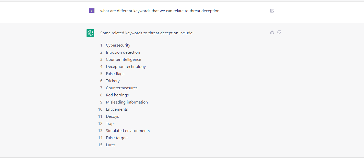Image resolution: width=364 pixels, height=161 pixels.
Task: Click the intro line starting with Some related keywords
Action: tap(147, 33)
